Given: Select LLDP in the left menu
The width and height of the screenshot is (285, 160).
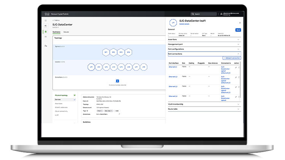Looking at the screenshot, I should 57,115.
